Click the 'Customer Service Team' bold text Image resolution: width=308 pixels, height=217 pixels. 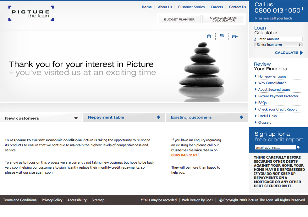pos(192,150)
